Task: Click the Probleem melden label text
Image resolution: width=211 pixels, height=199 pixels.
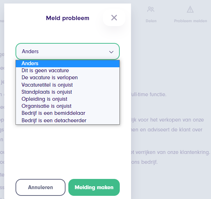Action: (191, 21)
